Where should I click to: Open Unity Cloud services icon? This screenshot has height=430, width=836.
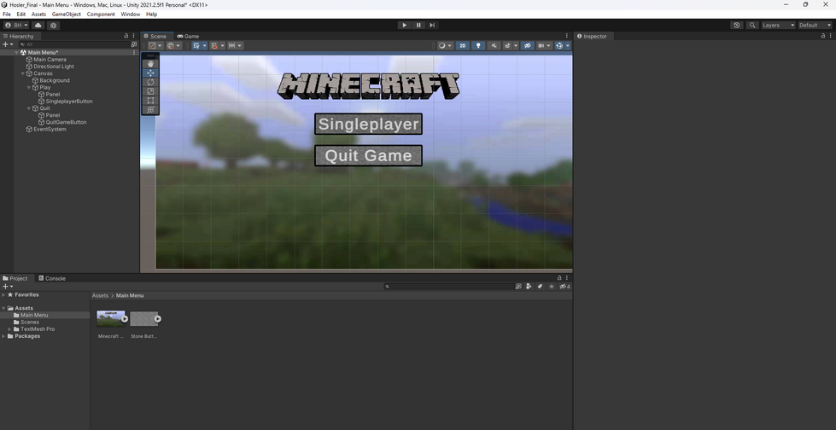click(x=38, y=25)
